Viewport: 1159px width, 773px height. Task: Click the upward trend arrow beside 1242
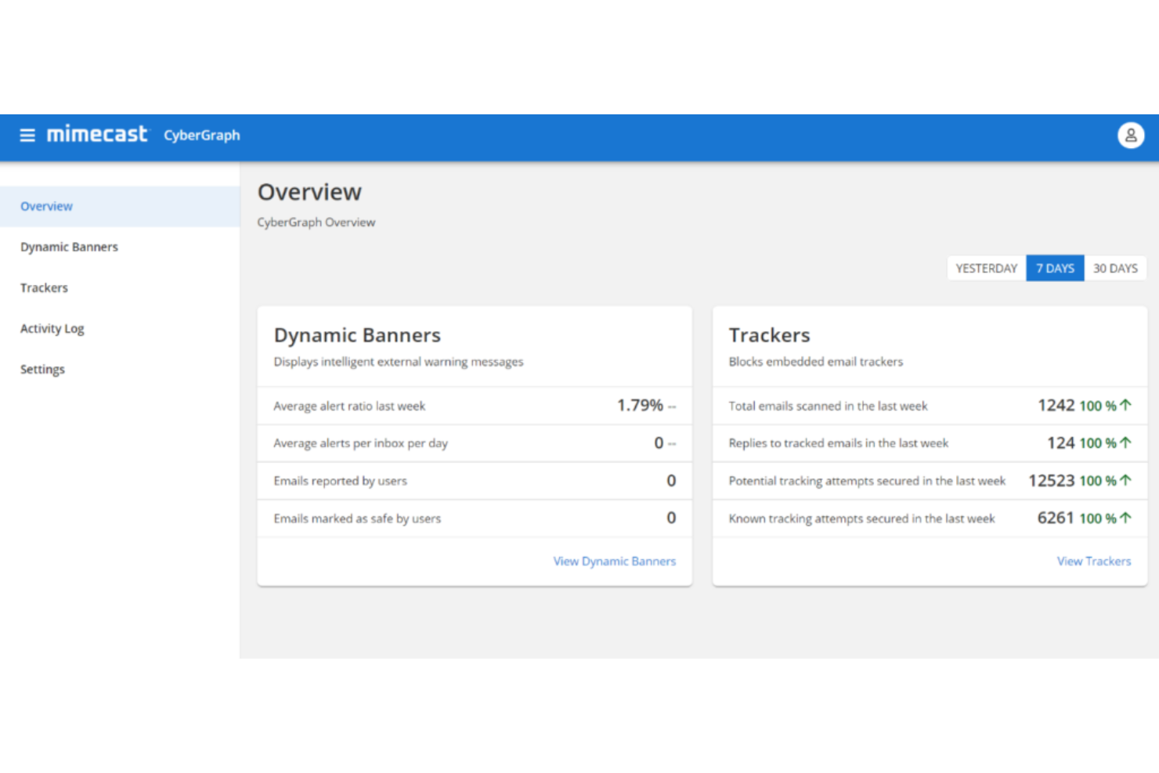(x=1126, y=405)
